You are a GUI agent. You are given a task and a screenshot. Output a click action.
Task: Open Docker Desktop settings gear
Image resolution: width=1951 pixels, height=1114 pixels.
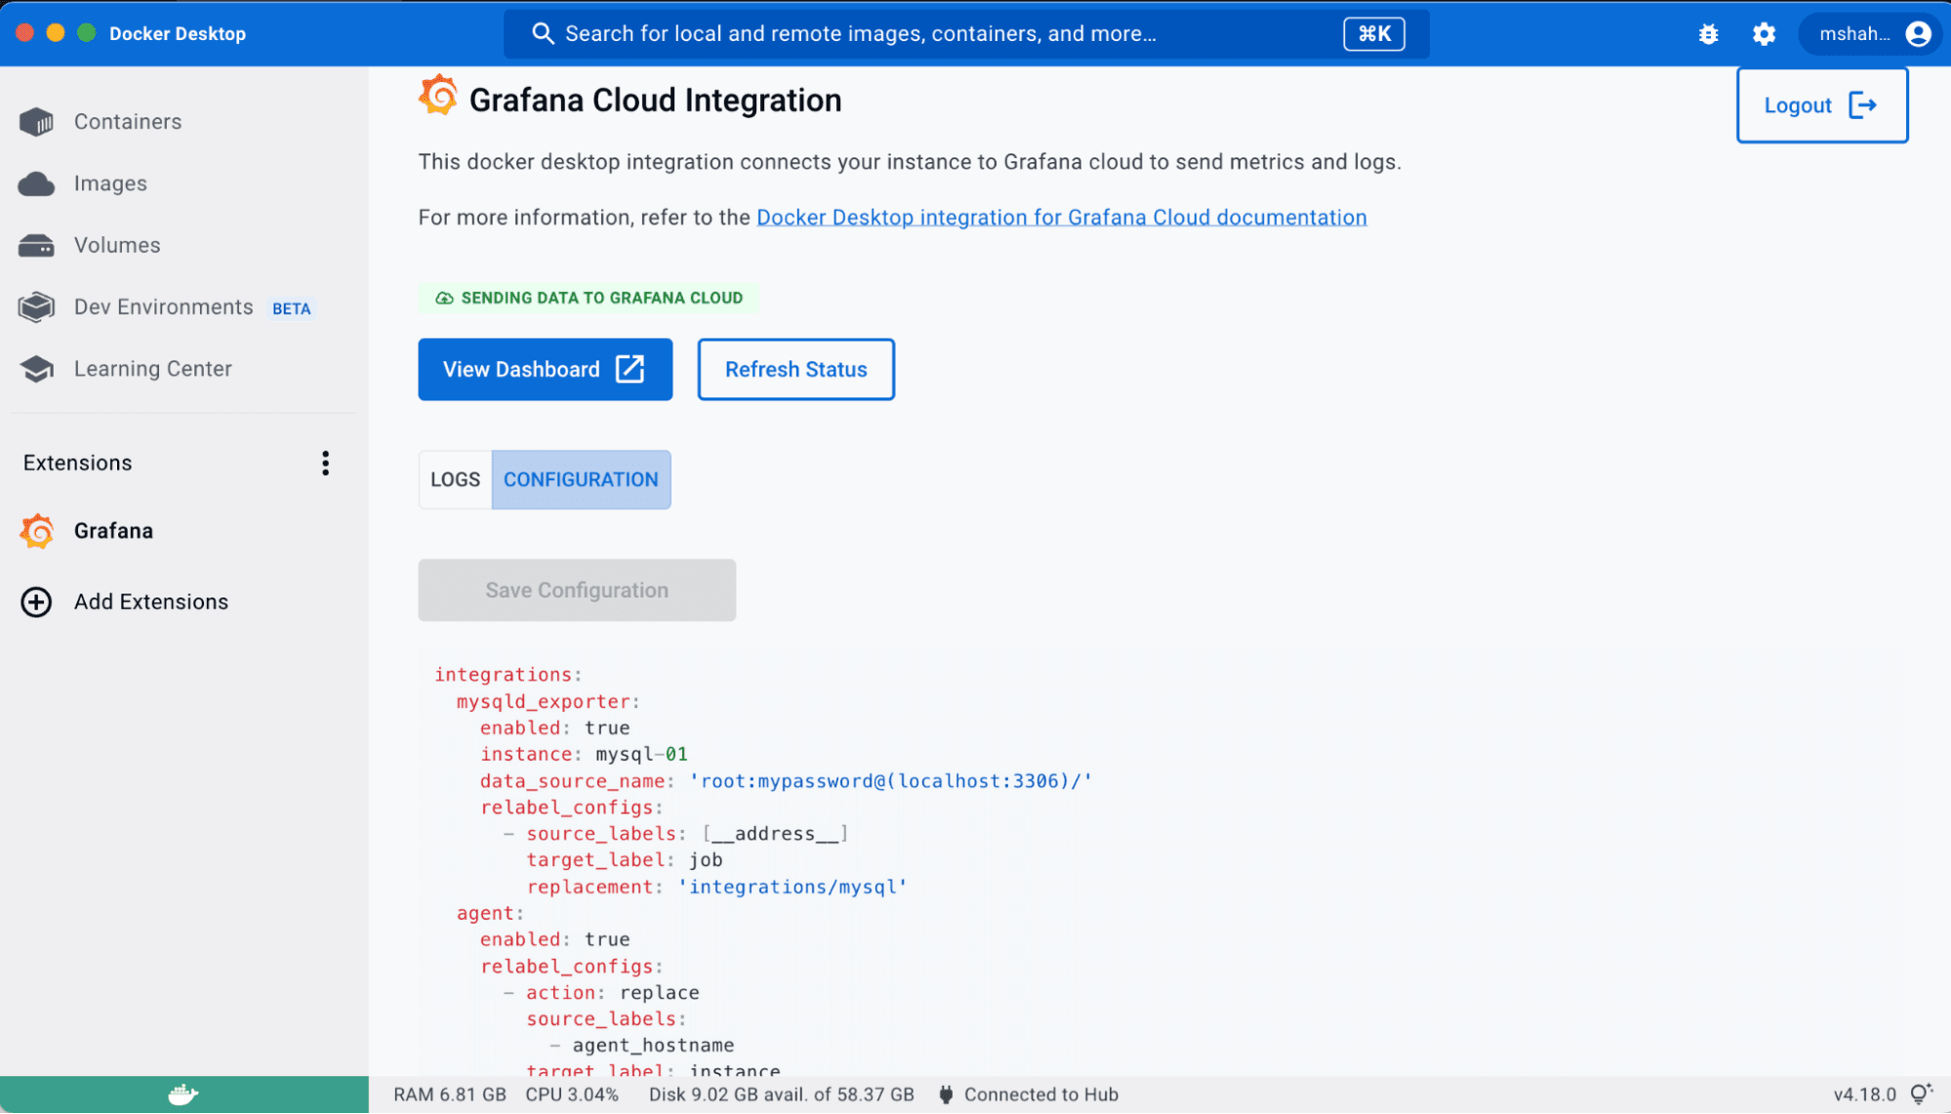1764,33
